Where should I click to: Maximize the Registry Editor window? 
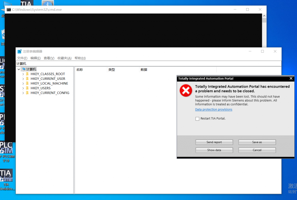click(x=262, y=51)
